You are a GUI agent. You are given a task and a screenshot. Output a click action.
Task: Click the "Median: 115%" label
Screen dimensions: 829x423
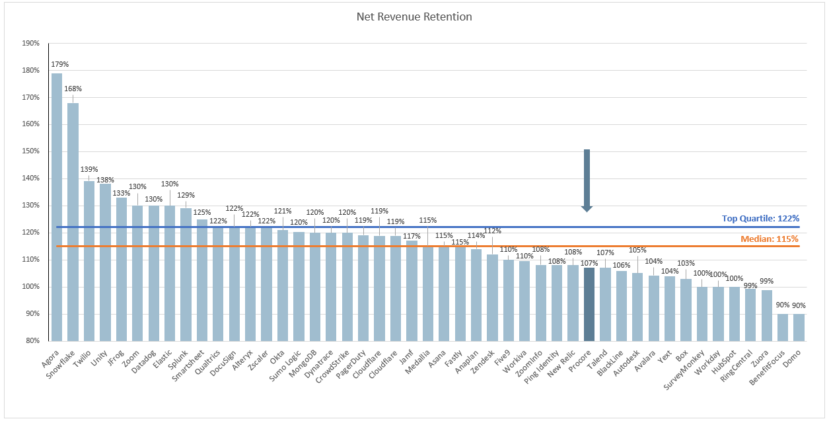coord(769,239)
